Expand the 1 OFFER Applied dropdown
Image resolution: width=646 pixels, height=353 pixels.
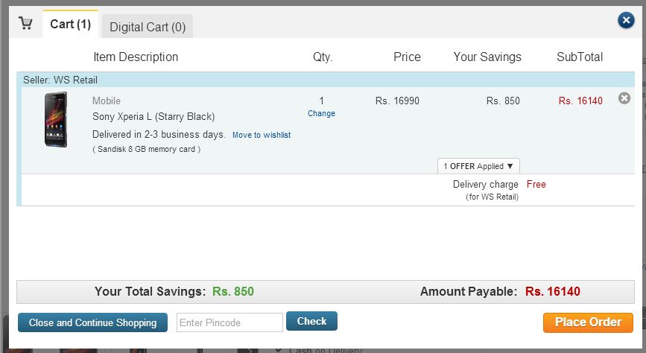coord(478,166)
